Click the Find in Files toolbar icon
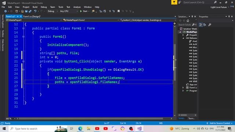This screenshot has height=132, width=235. [93, 11]
